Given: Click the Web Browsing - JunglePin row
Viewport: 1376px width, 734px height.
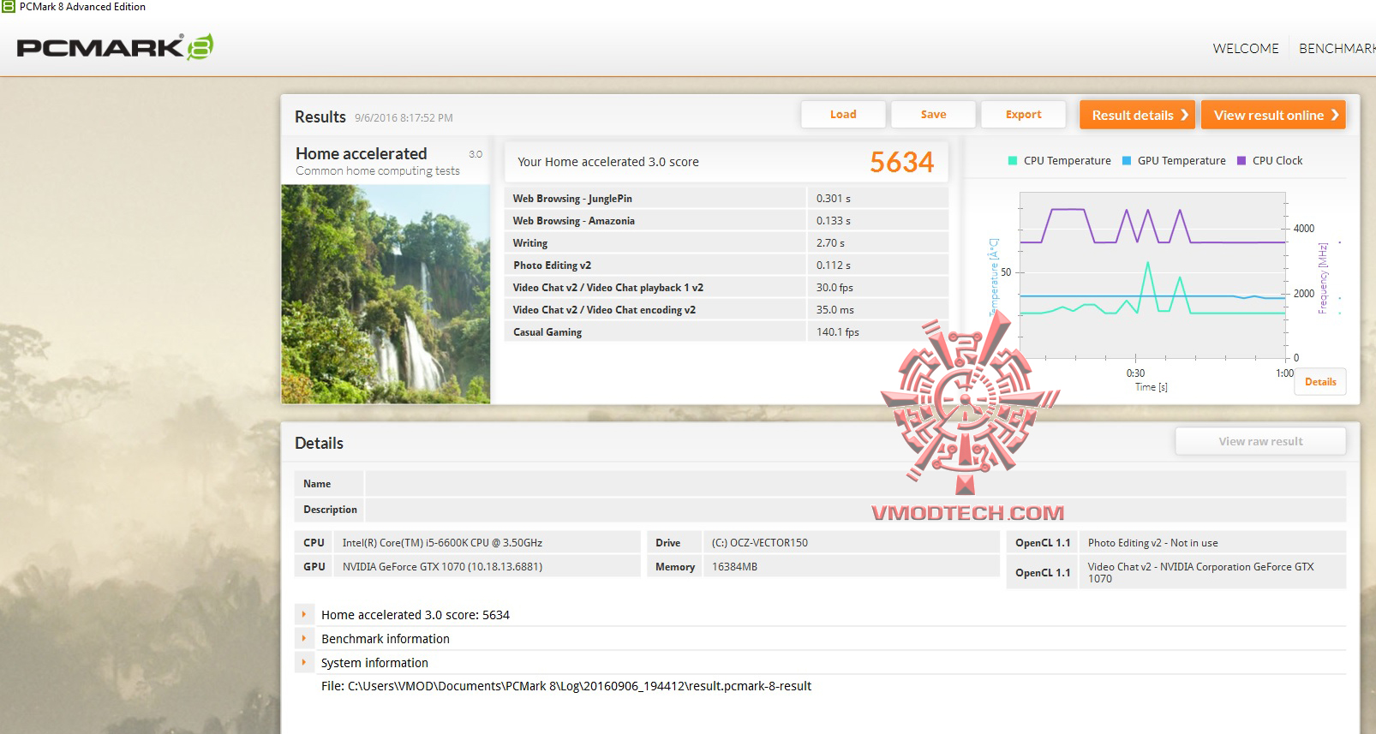Looking at the screenshot, I should [727, 198].
